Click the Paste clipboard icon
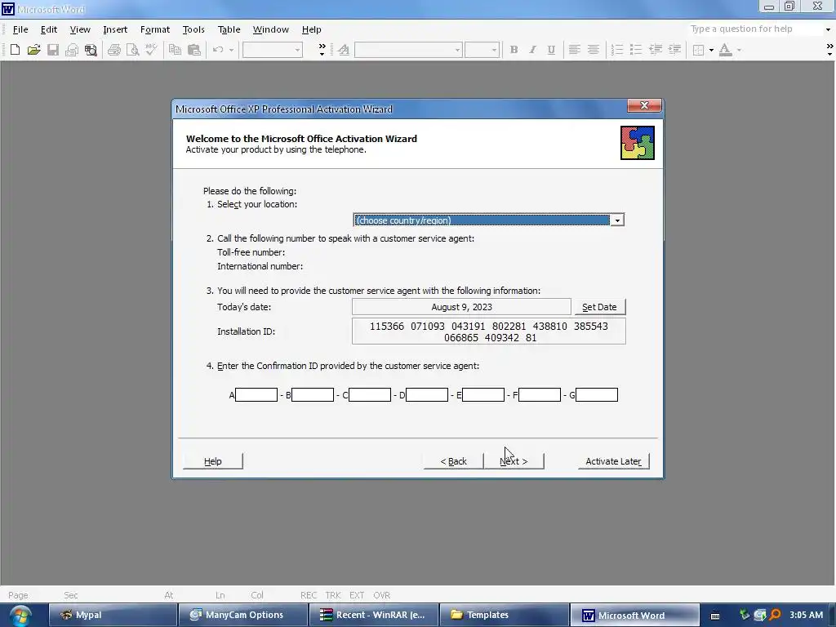The height and width of the screenshot is (627, 836). (194, 50)
